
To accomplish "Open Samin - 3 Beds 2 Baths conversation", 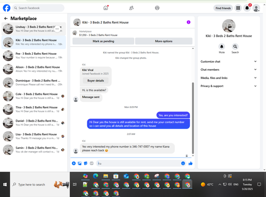I will (34, 150).
